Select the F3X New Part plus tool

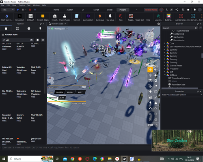coord(150,92)
